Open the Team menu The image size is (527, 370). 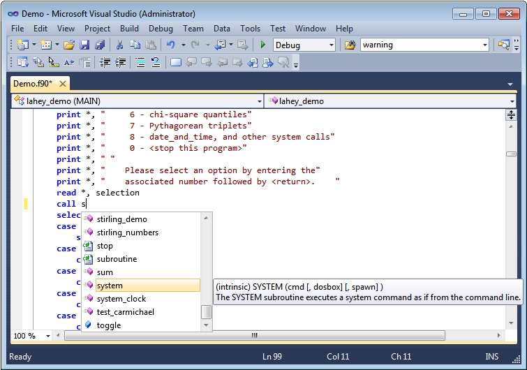[x=193, y=29]
